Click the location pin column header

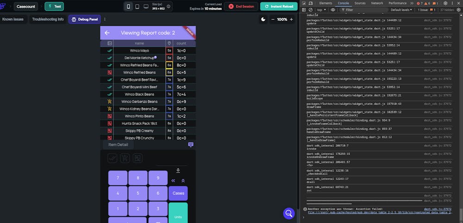pos(169,43)
